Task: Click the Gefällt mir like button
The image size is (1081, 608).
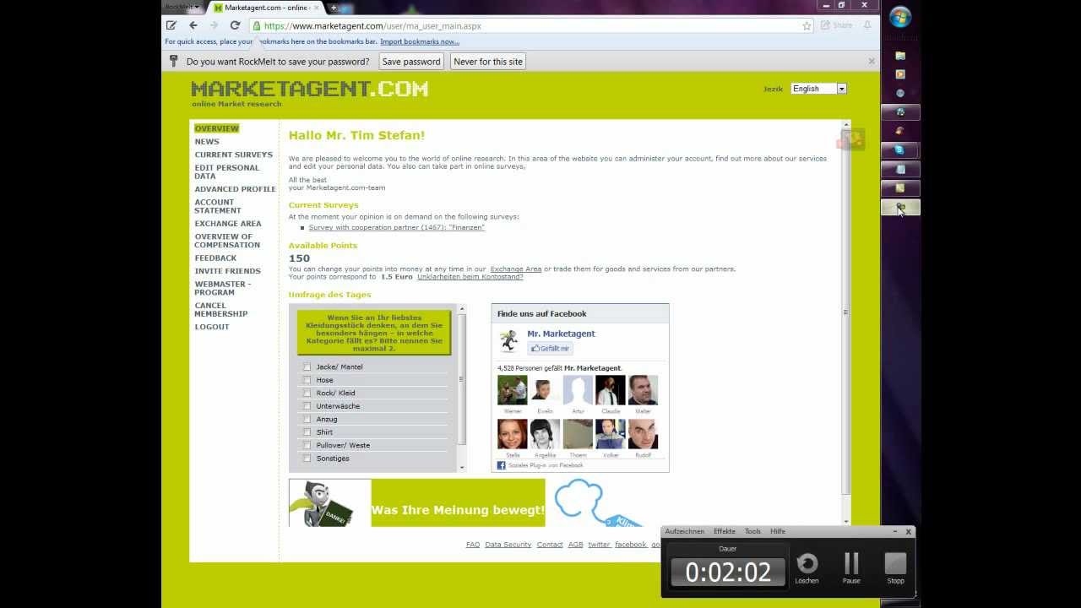Action: point(550,348)
